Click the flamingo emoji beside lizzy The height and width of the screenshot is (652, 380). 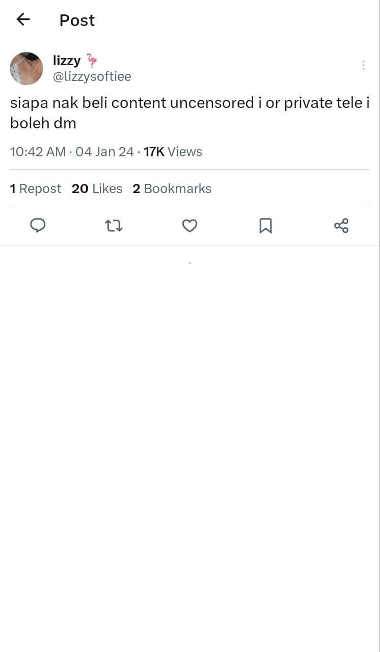91,61
